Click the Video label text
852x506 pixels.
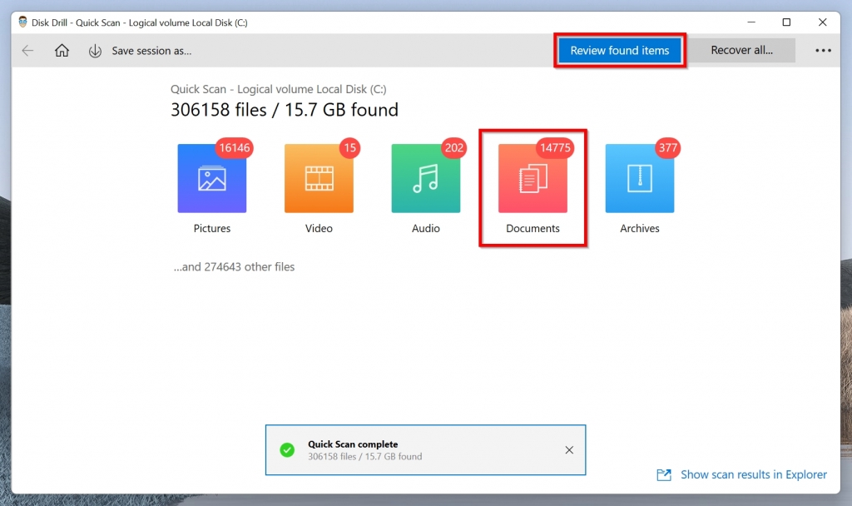click(319, 228)
